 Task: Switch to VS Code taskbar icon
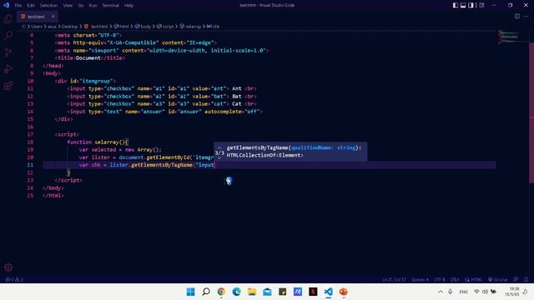coord(328,292)
